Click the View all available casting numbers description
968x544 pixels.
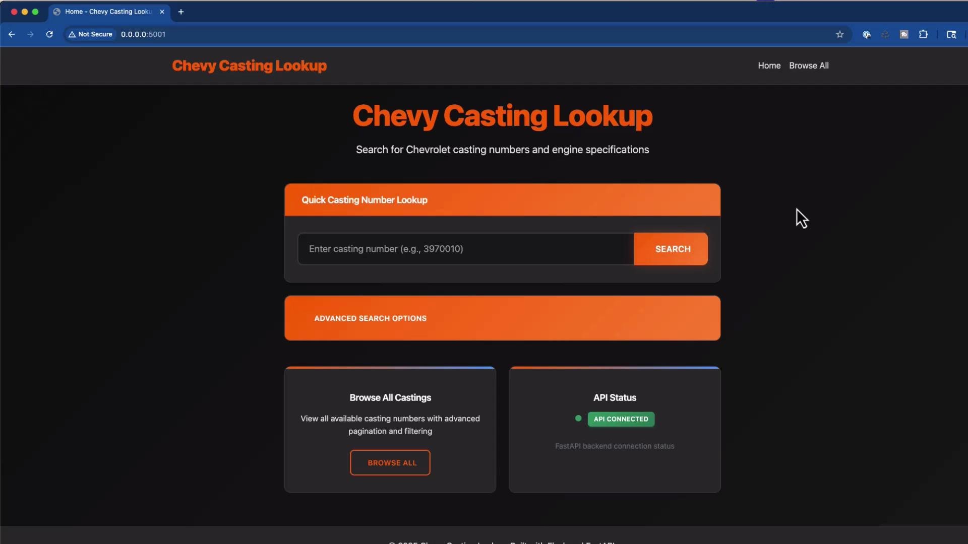click(x=390, y=425)
